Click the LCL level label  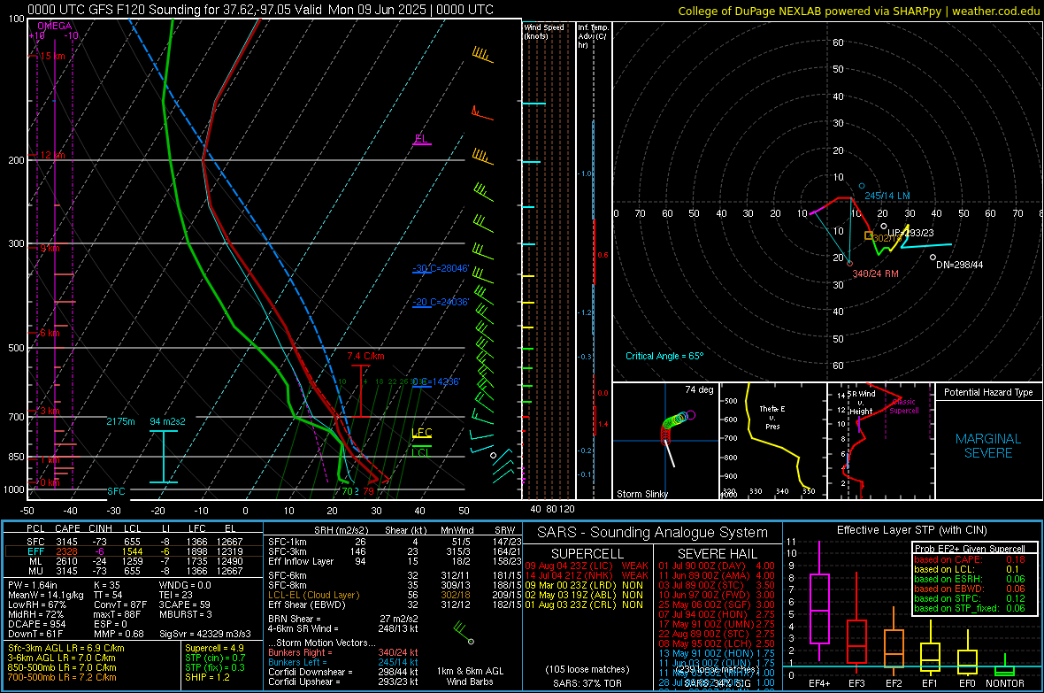[x=421, y=453]
